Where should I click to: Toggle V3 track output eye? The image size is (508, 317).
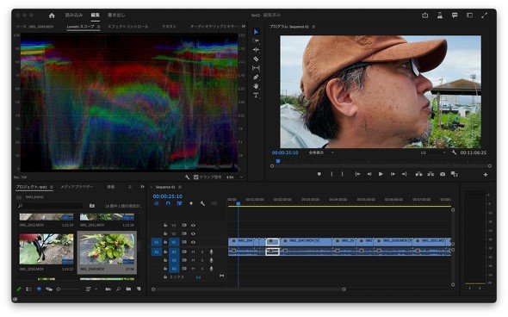(x=193, y=226)
